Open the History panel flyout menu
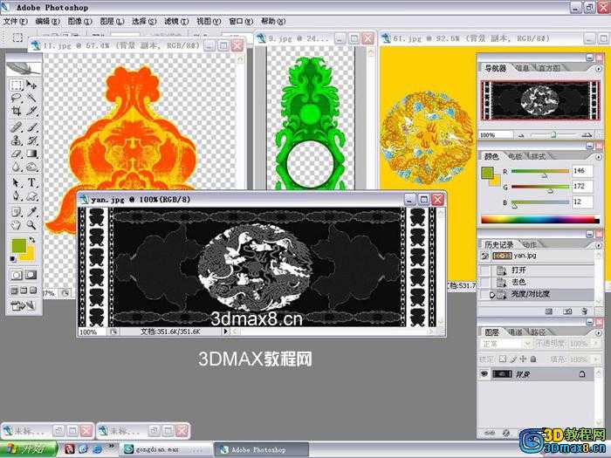611x458 pixels. click(x=599, y=245)
